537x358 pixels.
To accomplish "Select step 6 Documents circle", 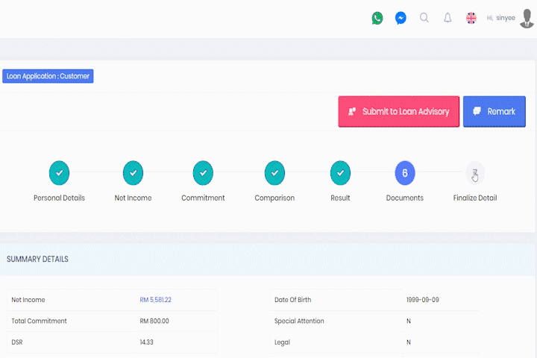I will [x=405, y=173].
